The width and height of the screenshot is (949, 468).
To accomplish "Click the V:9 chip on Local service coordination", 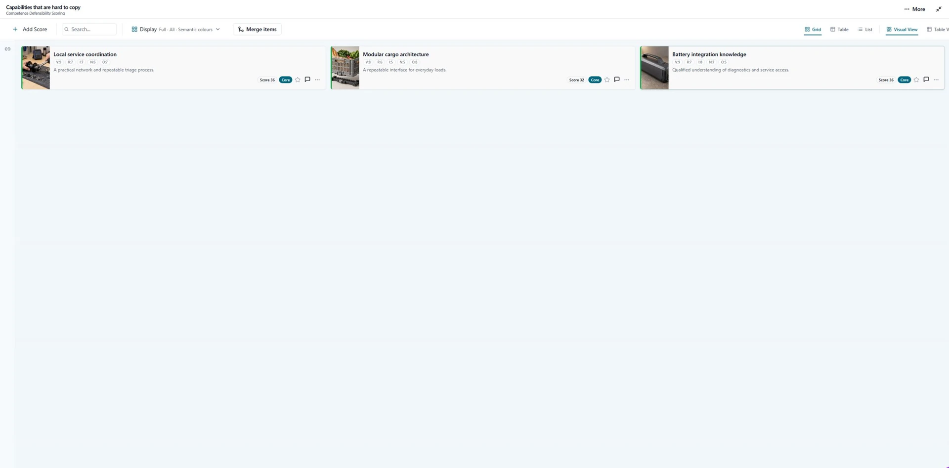I will coord(59,62).
